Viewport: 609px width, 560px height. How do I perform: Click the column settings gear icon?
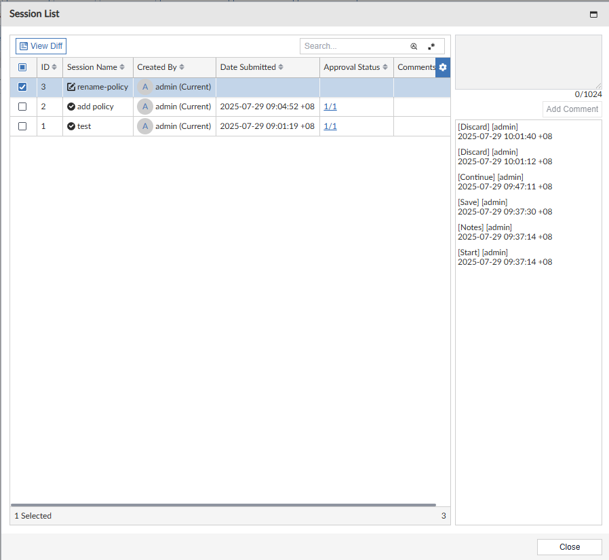(x=443, y=67)
